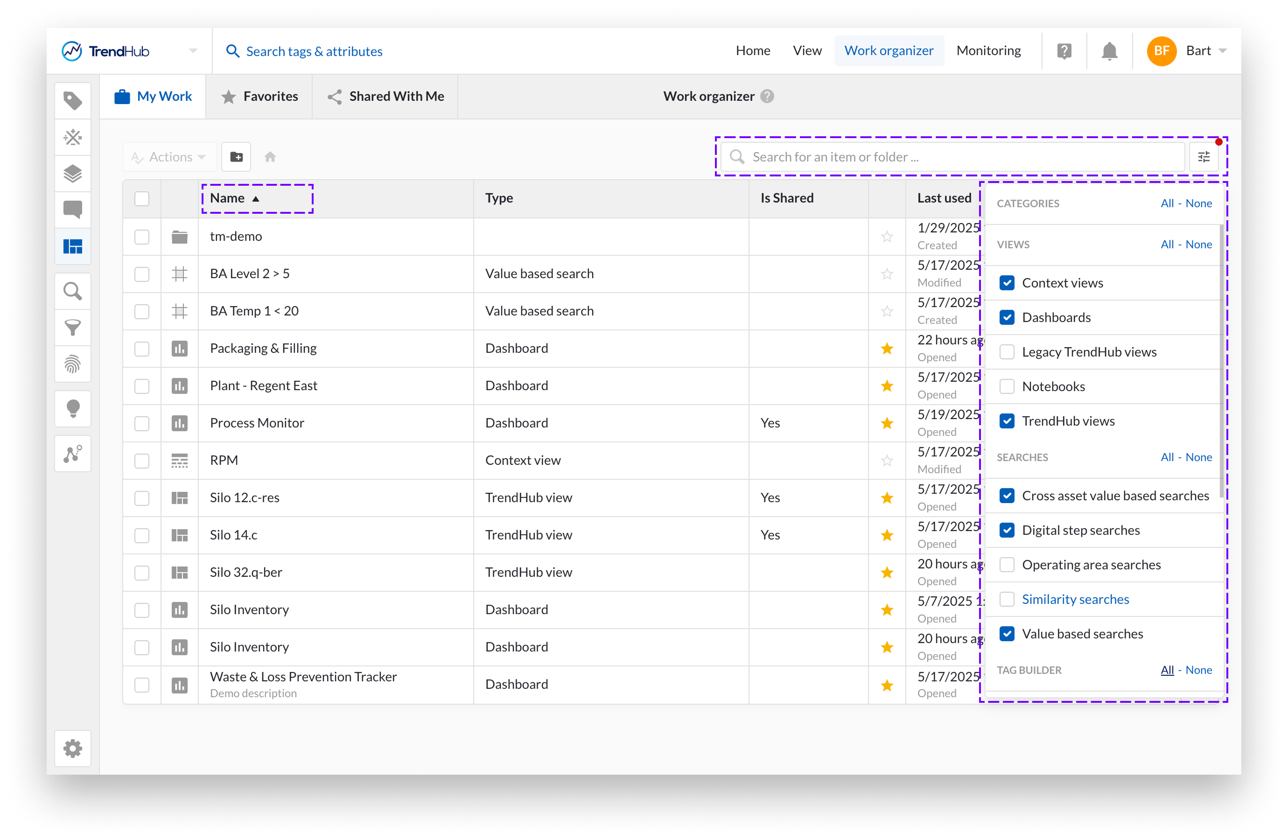Switch to the Favorites tab

tap(260, 96)
